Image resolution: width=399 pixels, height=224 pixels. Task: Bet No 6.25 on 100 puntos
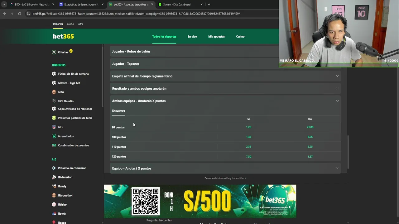(x=310, y=137)
